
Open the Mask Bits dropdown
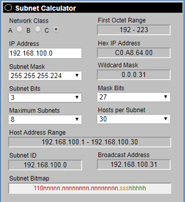[134, 97]
